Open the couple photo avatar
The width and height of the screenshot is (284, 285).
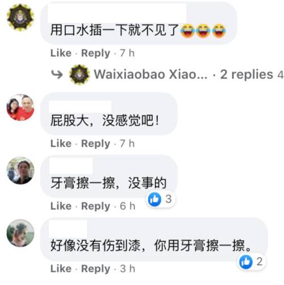click(x=20, y=108)
